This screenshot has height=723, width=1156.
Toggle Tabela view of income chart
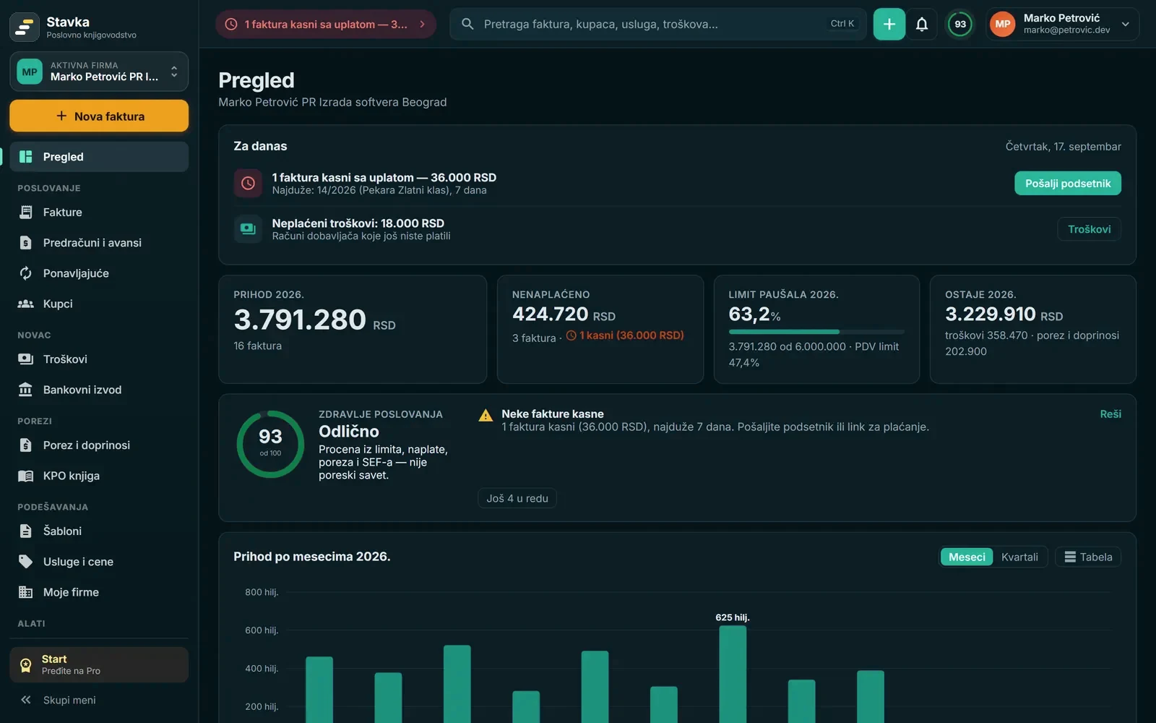tap(1088, 557)
